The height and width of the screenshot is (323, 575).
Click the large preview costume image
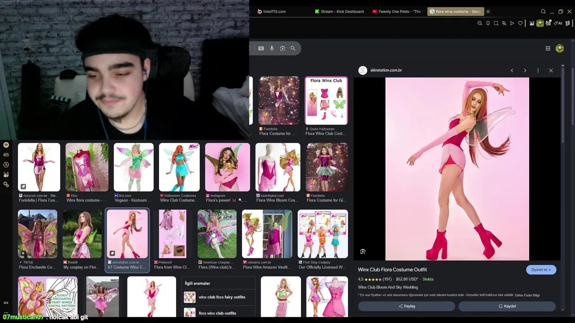pos(457,169)
